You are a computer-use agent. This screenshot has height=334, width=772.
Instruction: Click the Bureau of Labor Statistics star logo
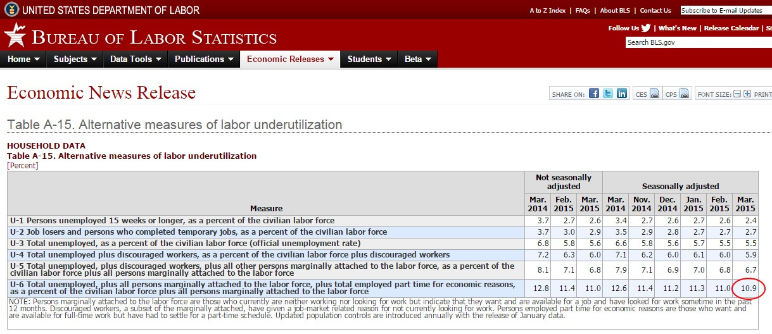[15, 35]
